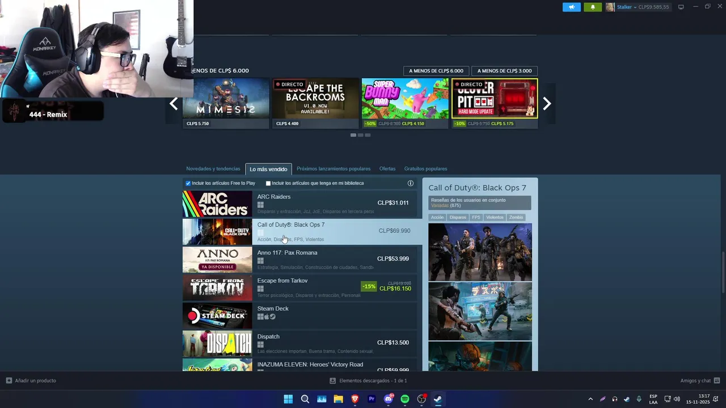Click the Steam Deck product thumbnail
This screenshot has height=408, width=726.
[x=217, y=316]
